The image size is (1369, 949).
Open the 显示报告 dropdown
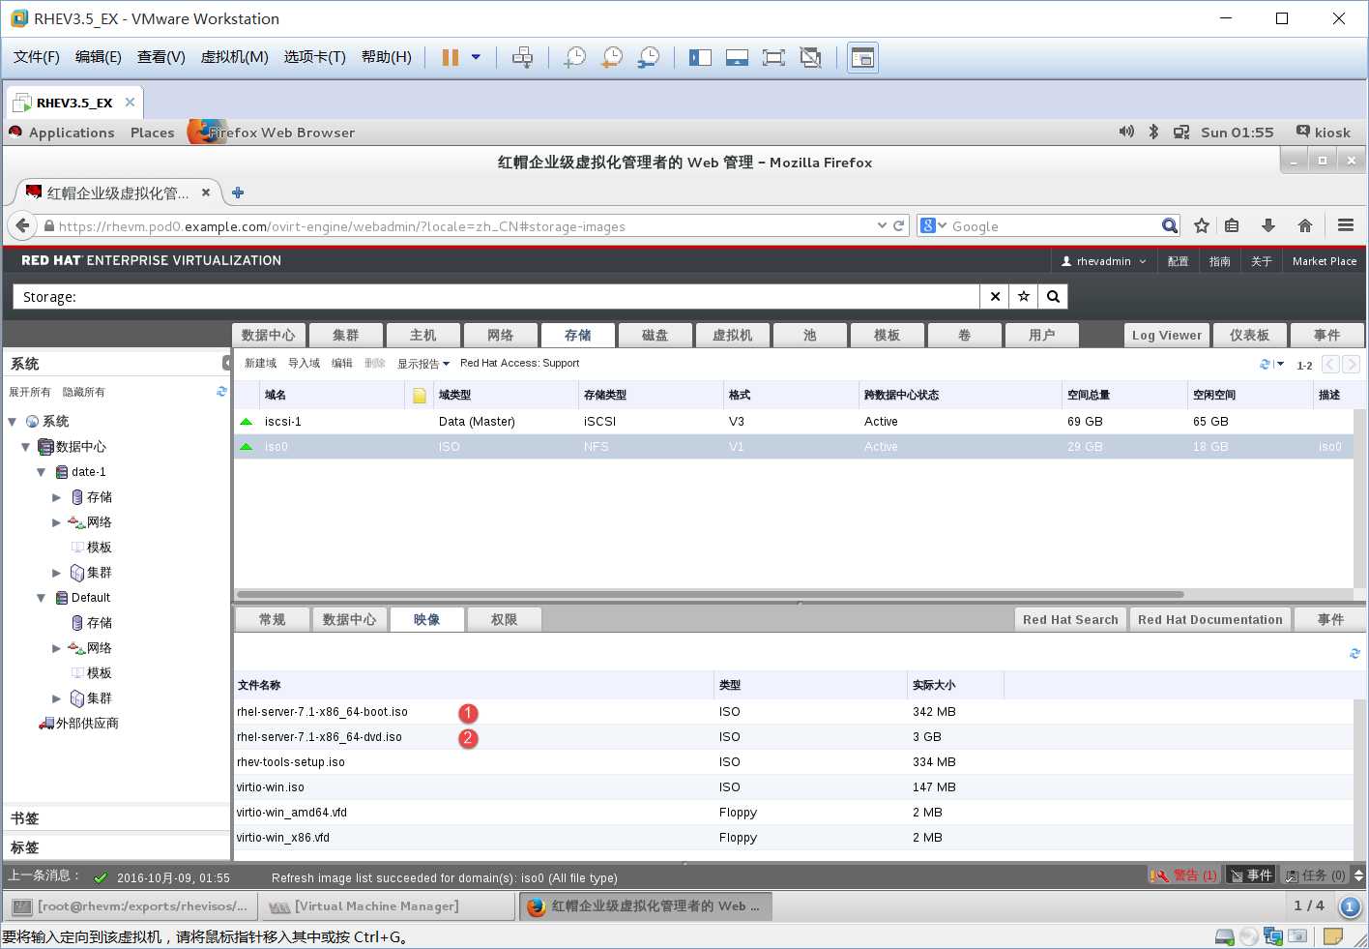click(x=423, y=364)
